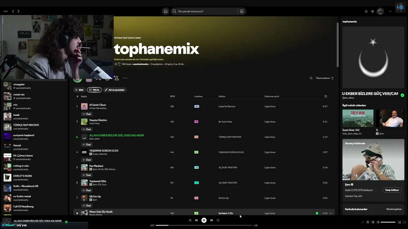This screenshot has width=408, height=229.
Task: Toggle the queue icon in player bar
Action: [x=368, y=222]
